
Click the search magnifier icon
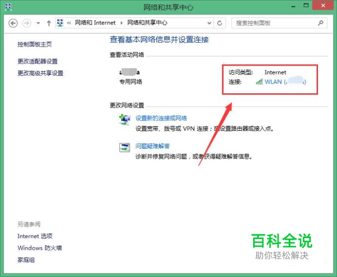pyautogui.click(x=320, y=23)
